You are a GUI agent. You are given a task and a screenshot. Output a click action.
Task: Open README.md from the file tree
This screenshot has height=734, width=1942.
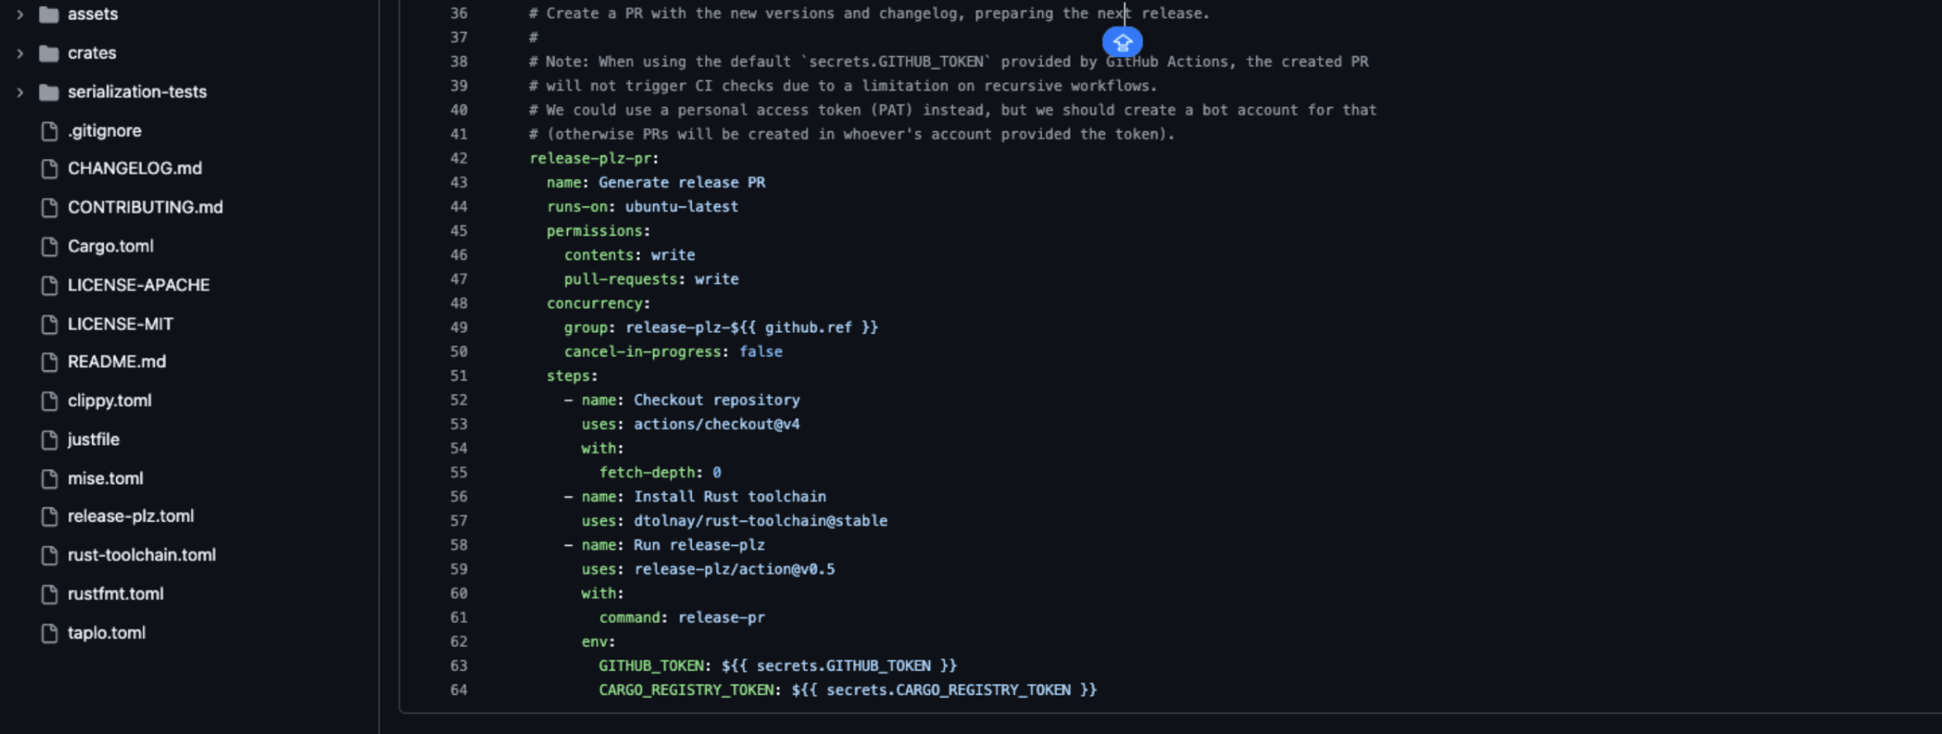tap(116, 362)
